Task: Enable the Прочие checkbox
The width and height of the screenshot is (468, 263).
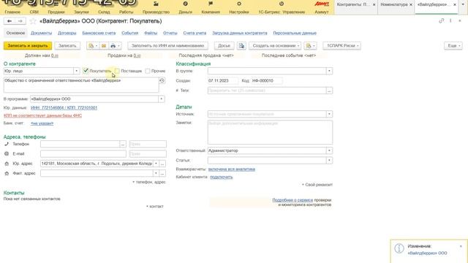Action: pyautogui.click(x=148, y=71)
